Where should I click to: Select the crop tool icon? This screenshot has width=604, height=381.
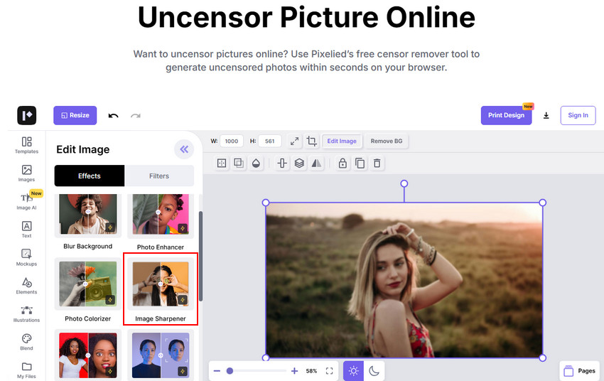(311, 141)
